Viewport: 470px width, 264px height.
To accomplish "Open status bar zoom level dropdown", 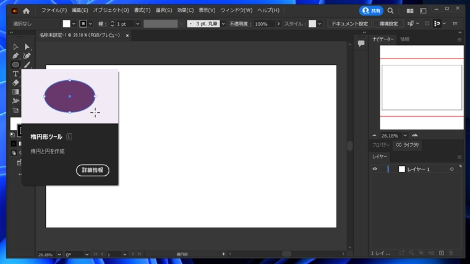I will coord(59,254).
